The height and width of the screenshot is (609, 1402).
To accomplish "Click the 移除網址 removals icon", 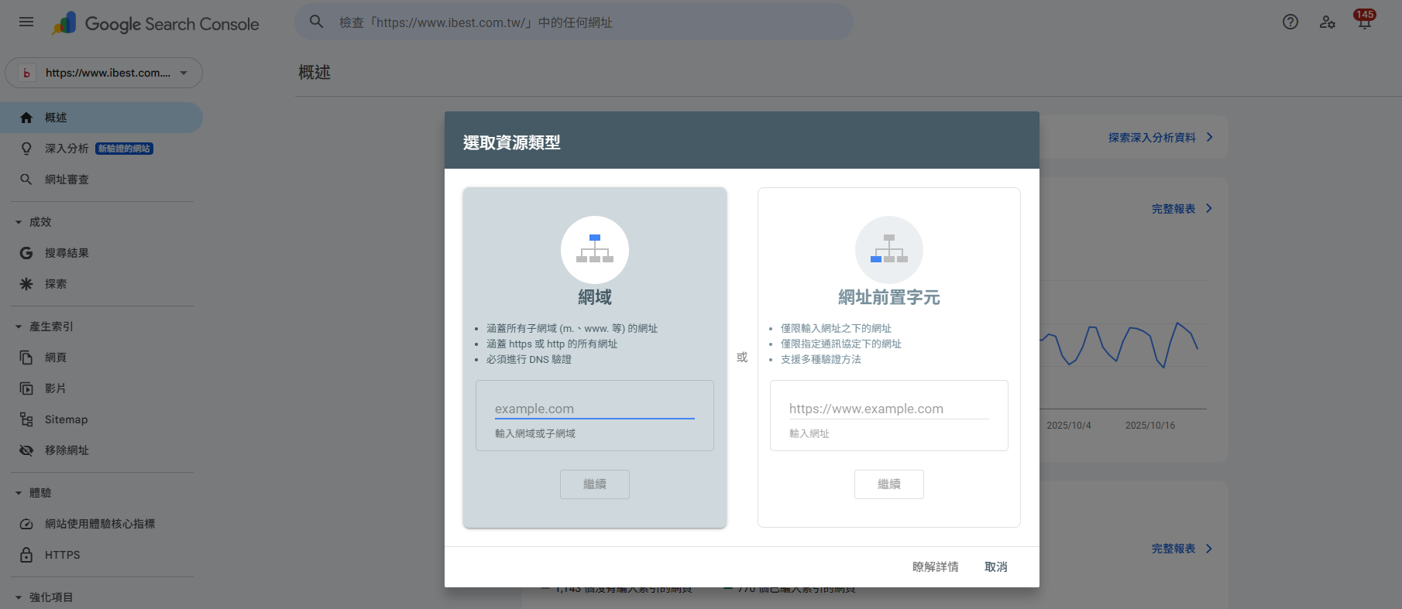I will tap(26, 450).
